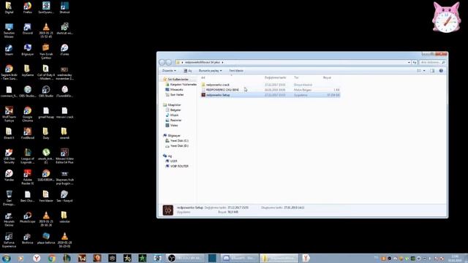The image size is (468, 263).
Task: Open the Shotcut desktop shortcut
Action: [64, 7]
